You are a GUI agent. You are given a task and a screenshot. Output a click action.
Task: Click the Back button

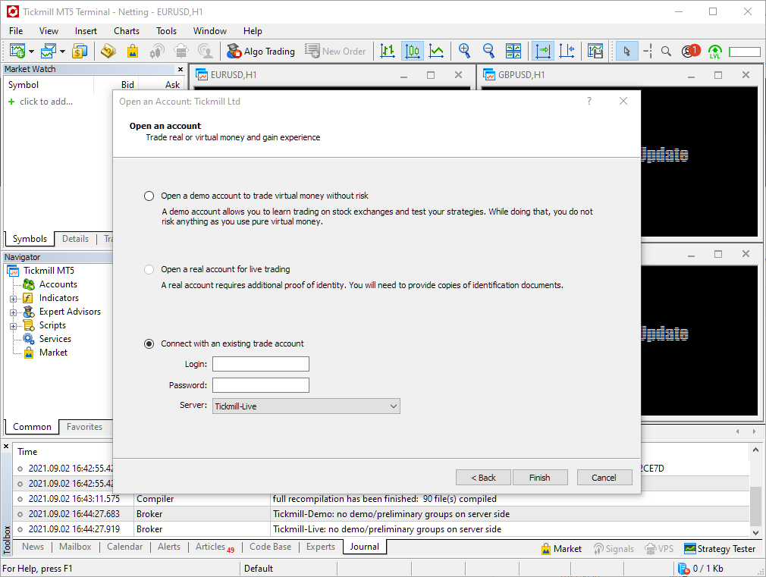pyautogui.click(x=483, y=478)
